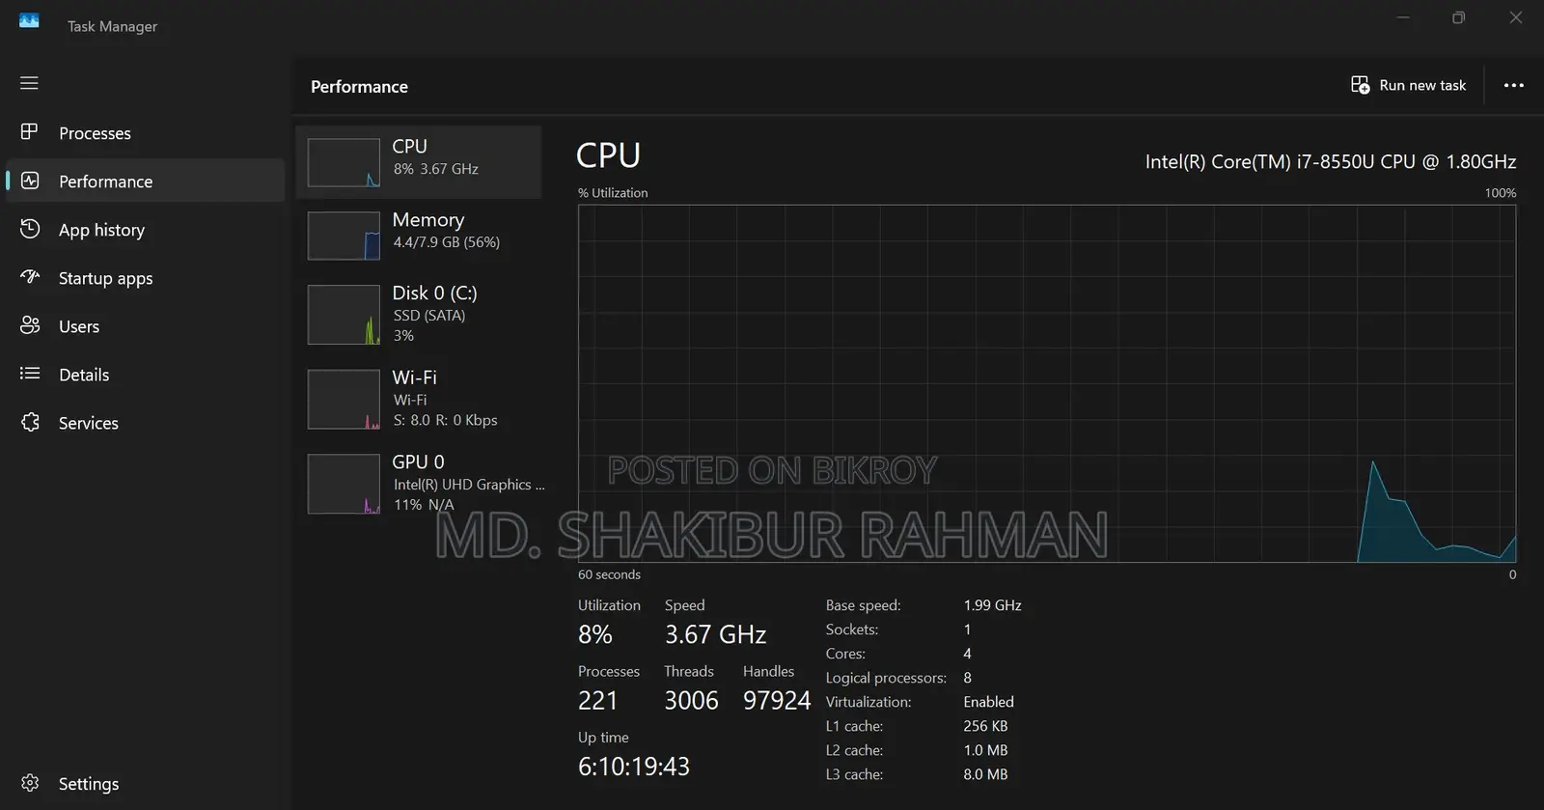This screenshot has width=1544, height=810.
Task: Select the GPU 0 resource entry
Action: tap(419, 484)
